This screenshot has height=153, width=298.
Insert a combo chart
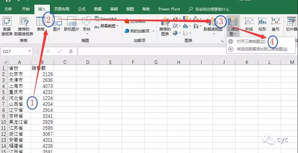196,26
